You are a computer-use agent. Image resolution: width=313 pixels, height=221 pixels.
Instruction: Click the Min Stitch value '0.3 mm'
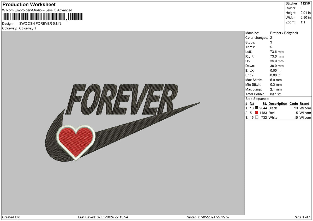[x=276, y=85]
